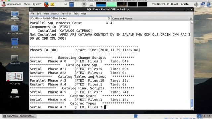212x119 pixels.
Task: Click the terminal window menu icon
Action: pos(31,9)
